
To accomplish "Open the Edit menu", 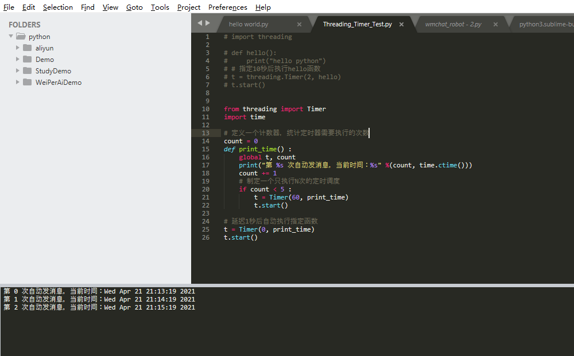I will tap(29, 7).
